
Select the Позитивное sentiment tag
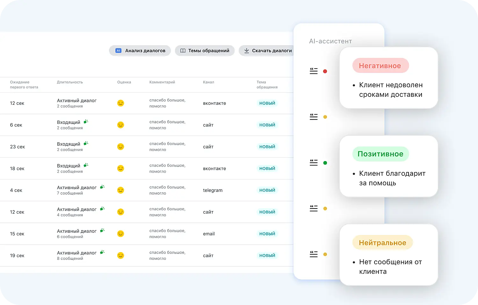380,154
